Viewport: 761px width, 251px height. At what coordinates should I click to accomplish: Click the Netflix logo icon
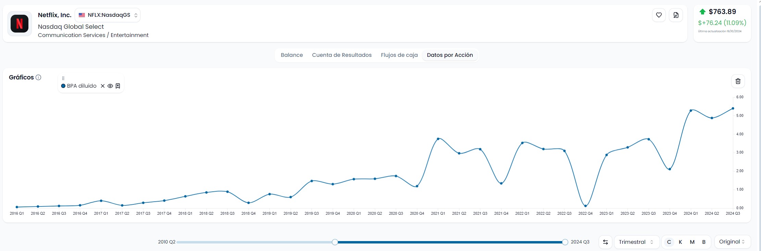click(x=20, y=24)
